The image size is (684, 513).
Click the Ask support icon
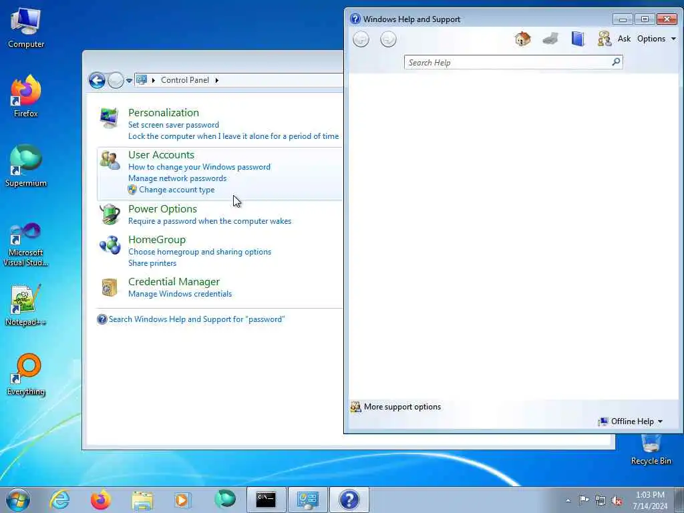(604, 39)
